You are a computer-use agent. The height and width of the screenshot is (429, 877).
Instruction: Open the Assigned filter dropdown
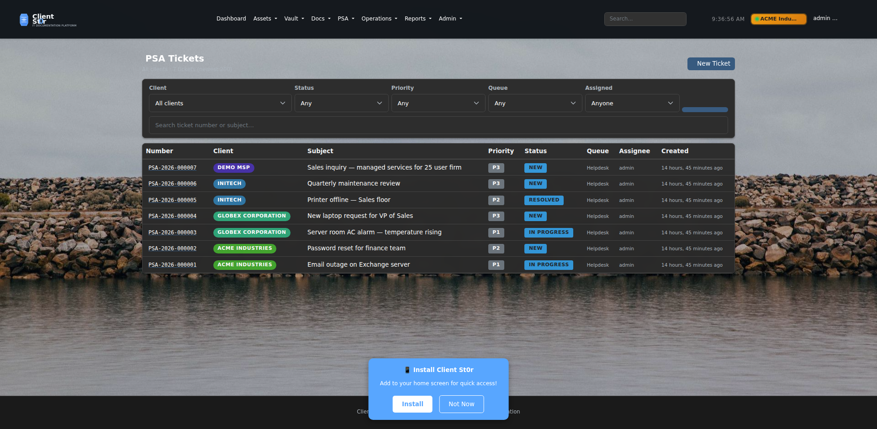[632, 103]
